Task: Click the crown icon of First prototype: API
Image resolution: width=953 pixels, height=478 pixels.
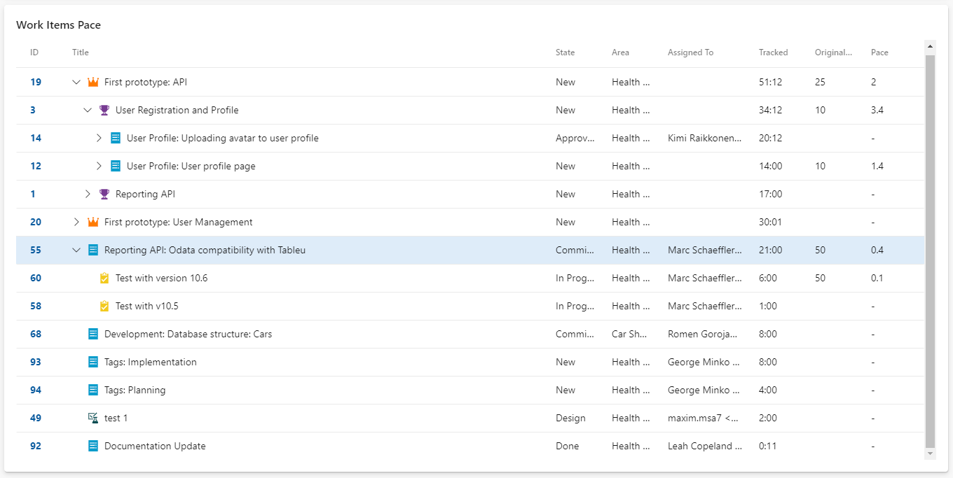Action: click(x=93, y=82)
